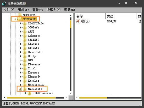Image resolution: width=144 pixels, height=108 pixels.
Task: Click the .NETFramework folder icon
Action: 30,93
